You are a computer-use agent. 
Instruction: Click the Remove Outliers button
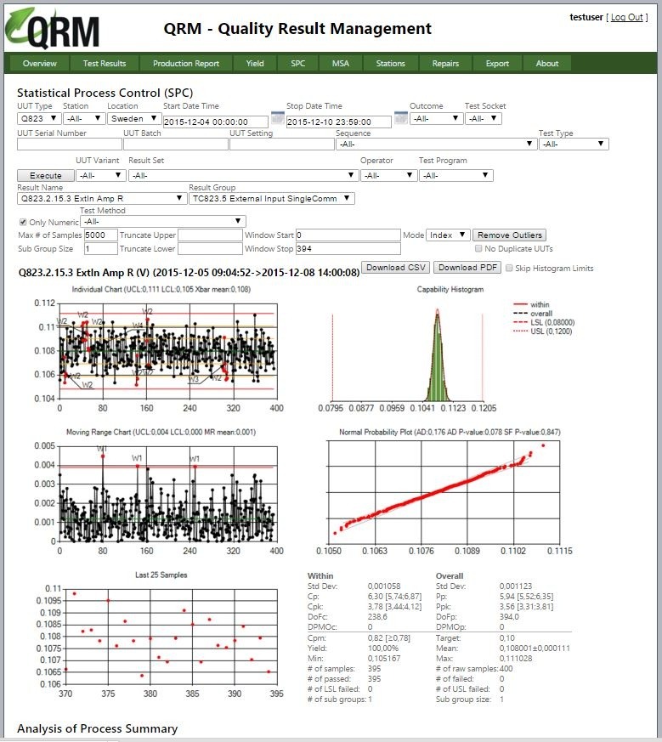(510, 235)
